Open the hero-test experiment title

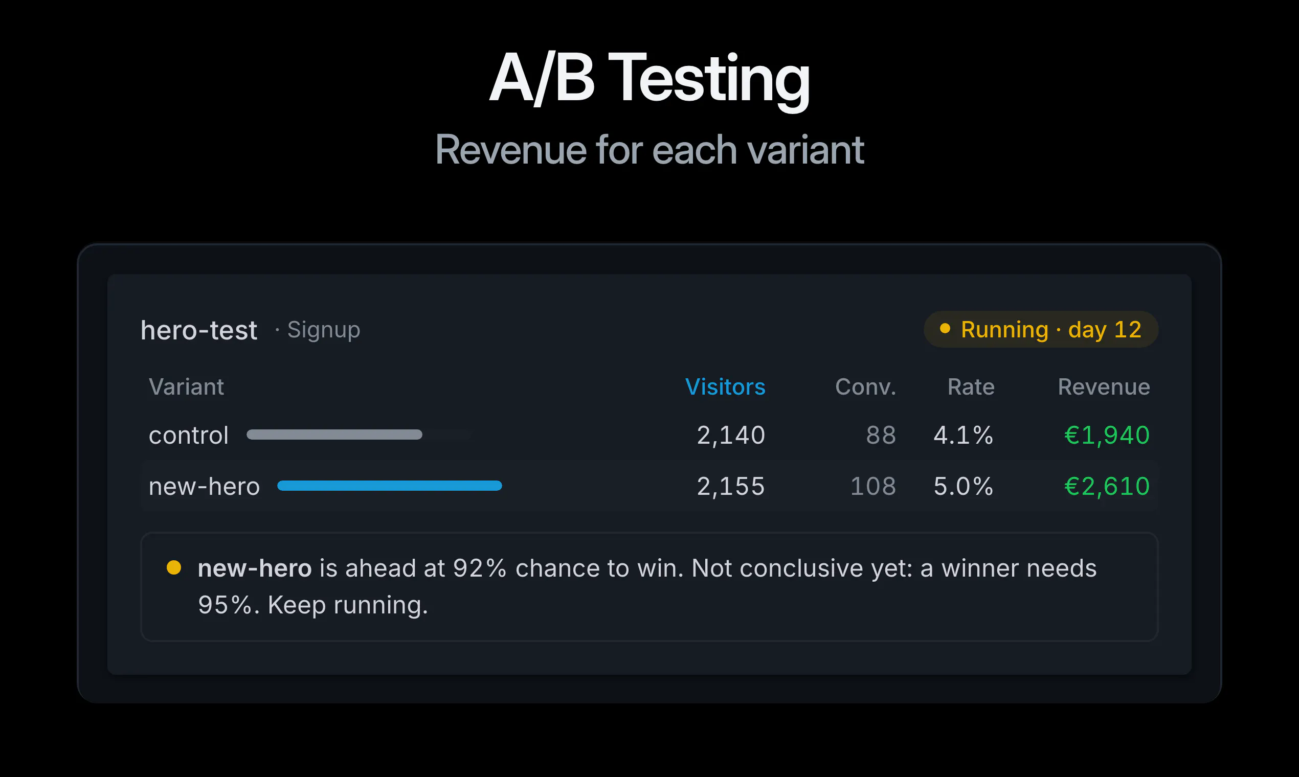(198, 330)
